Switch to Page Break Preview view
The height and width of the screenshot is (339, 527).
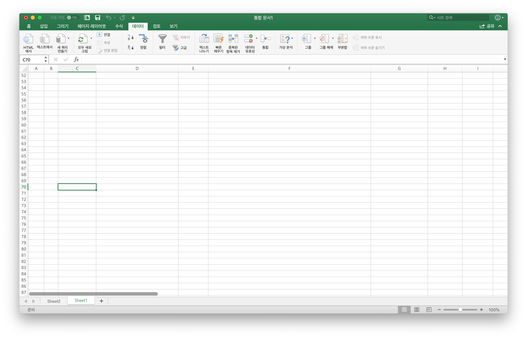pos(429,310)
